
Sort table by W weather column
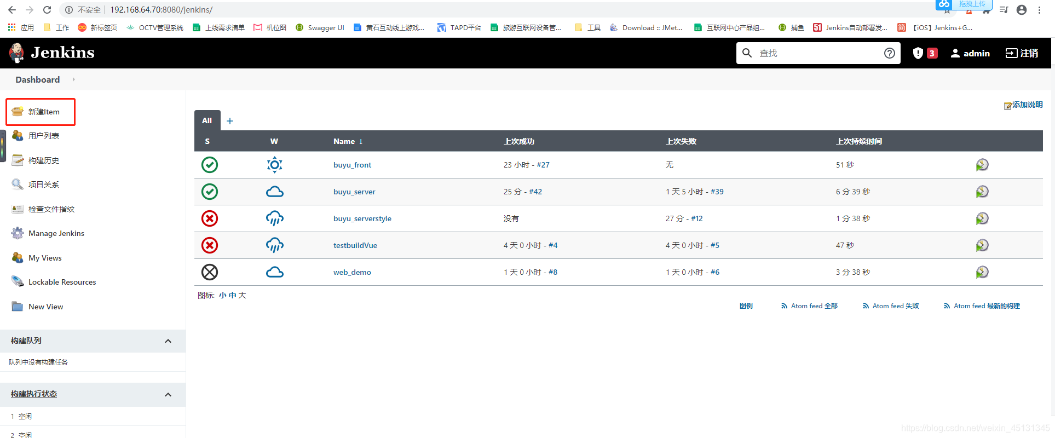(274, 141)
